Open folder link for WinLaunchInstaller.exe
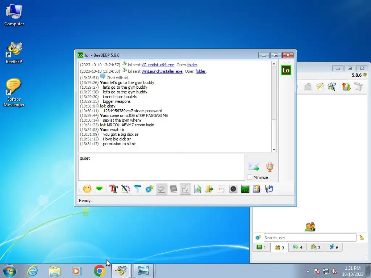This screenshot has width=371, height=278. (x=200, y=71)
